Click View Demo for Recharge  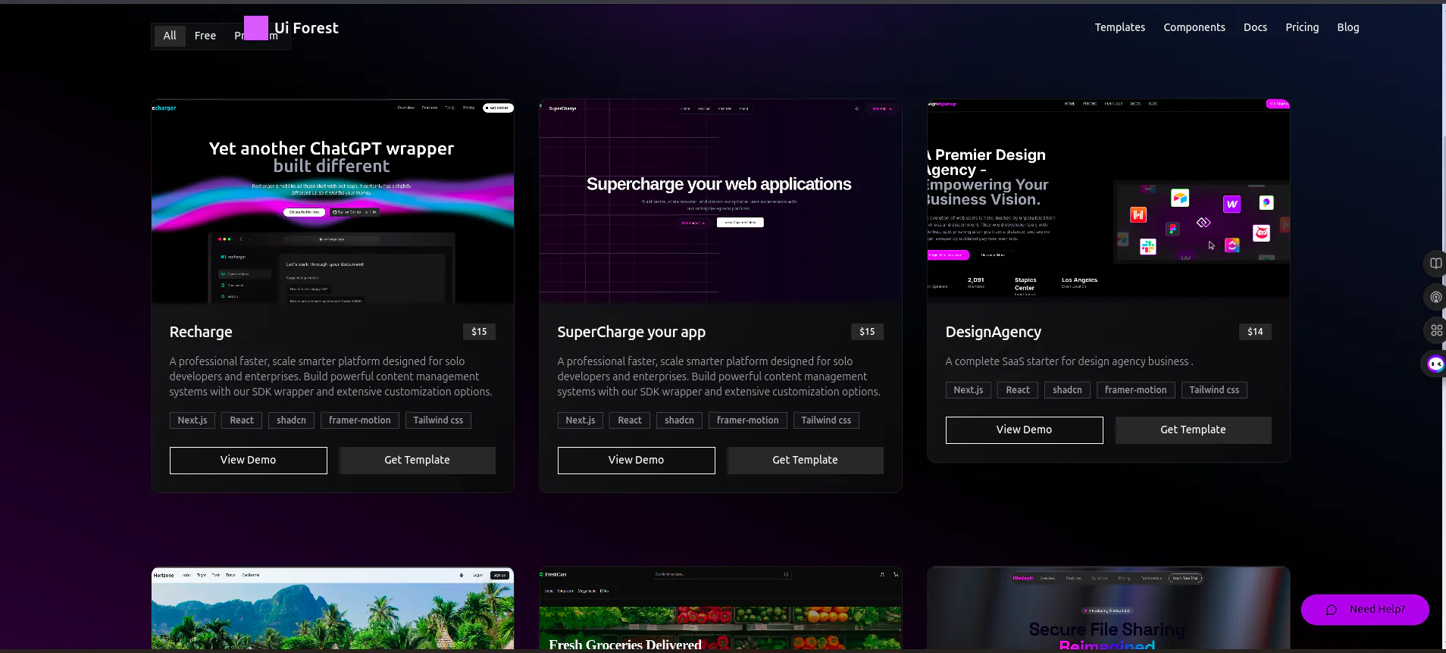click(248, 461)
